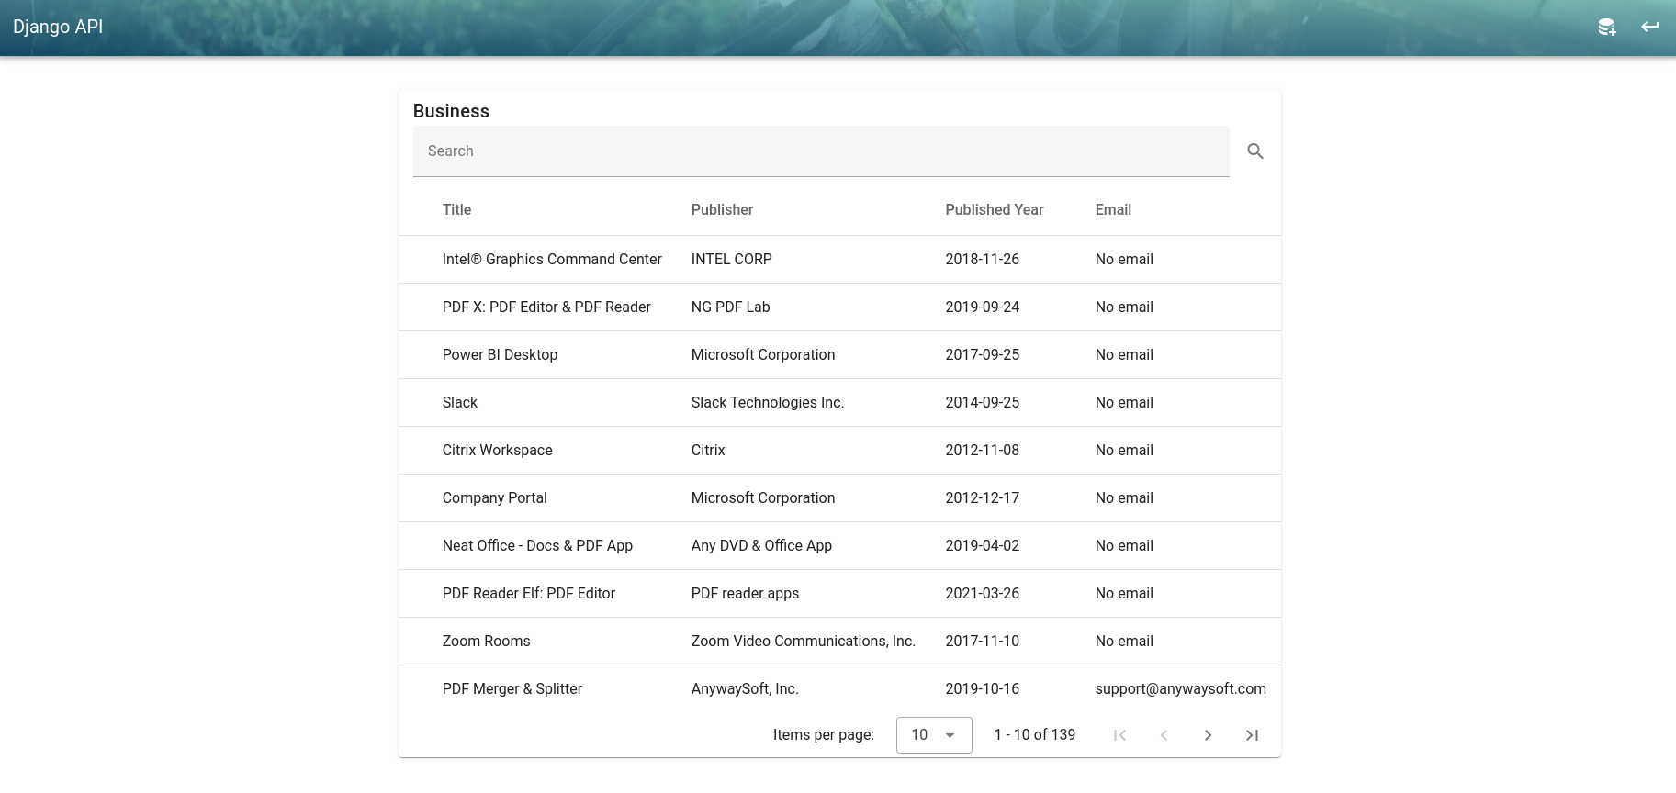The width and height of the screenshot is (1676, 793).
Task: Select Intel® Graphics Command Center row title
Action: click(x=552, y=260)
